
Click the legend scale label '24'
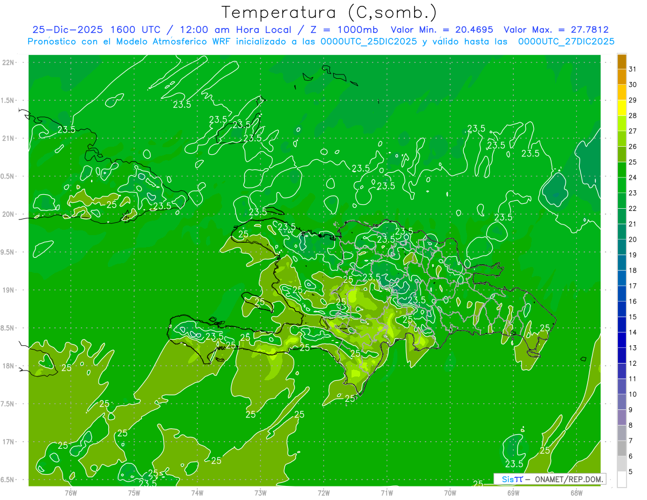pos(633,177)
